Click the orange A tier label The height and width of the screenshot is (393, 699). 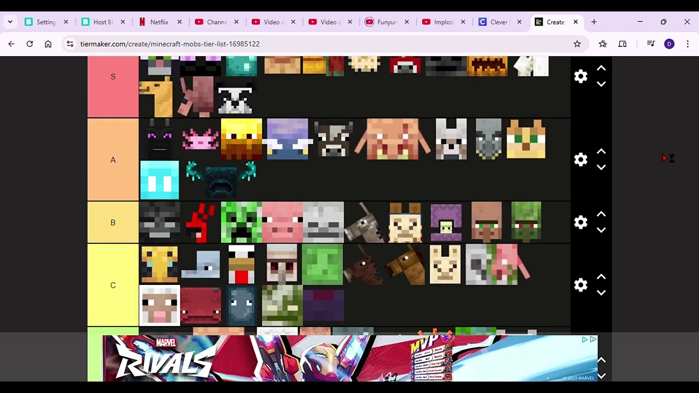pyautogui.click(x=113, y=160)
